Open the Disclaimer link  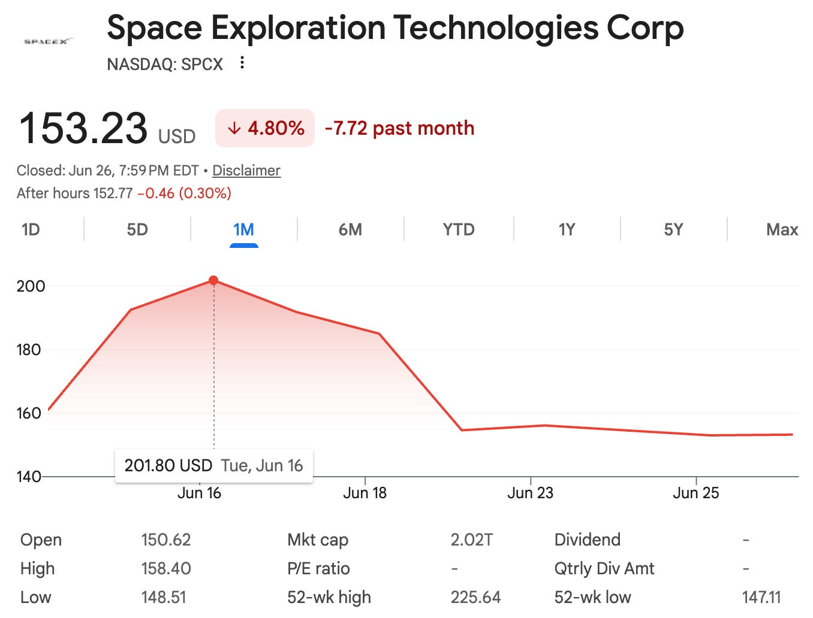[x=246, y=171]
